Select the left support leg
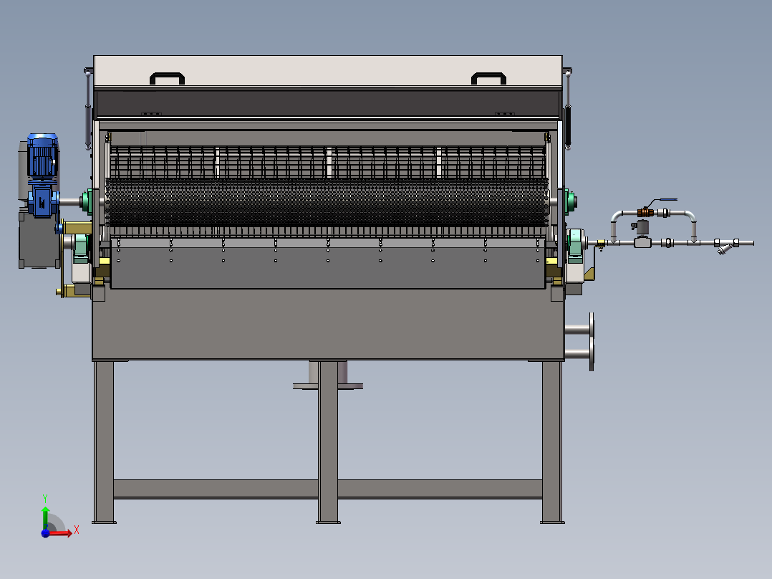Viewport: 772px width, 579px height. [104, 442]
